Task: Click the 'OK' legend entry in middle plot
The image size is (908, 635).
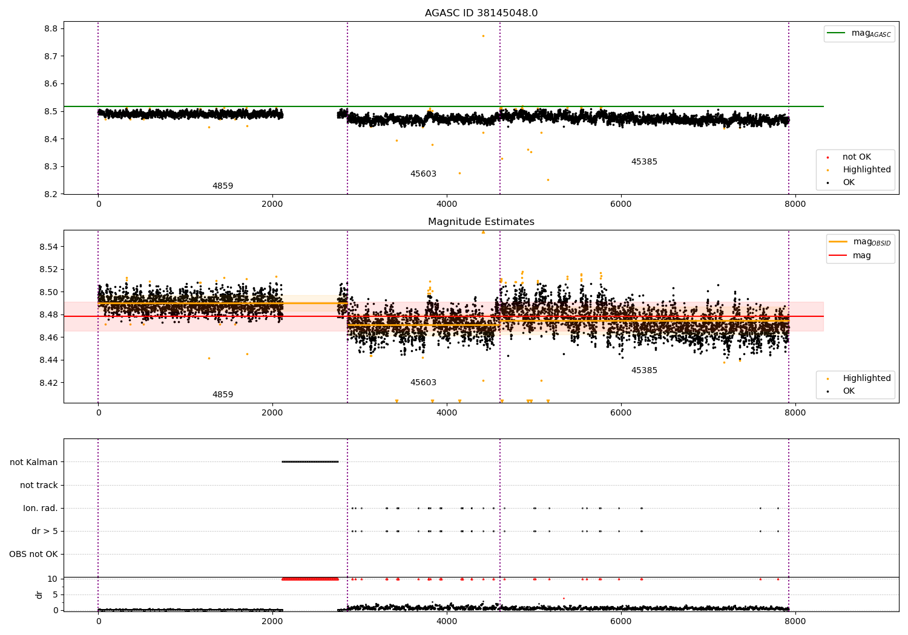Action: 849,391
